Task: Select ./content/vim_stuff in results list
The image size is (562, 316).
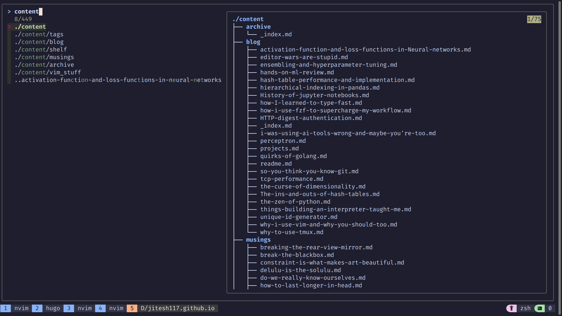Action: point(48,72)
